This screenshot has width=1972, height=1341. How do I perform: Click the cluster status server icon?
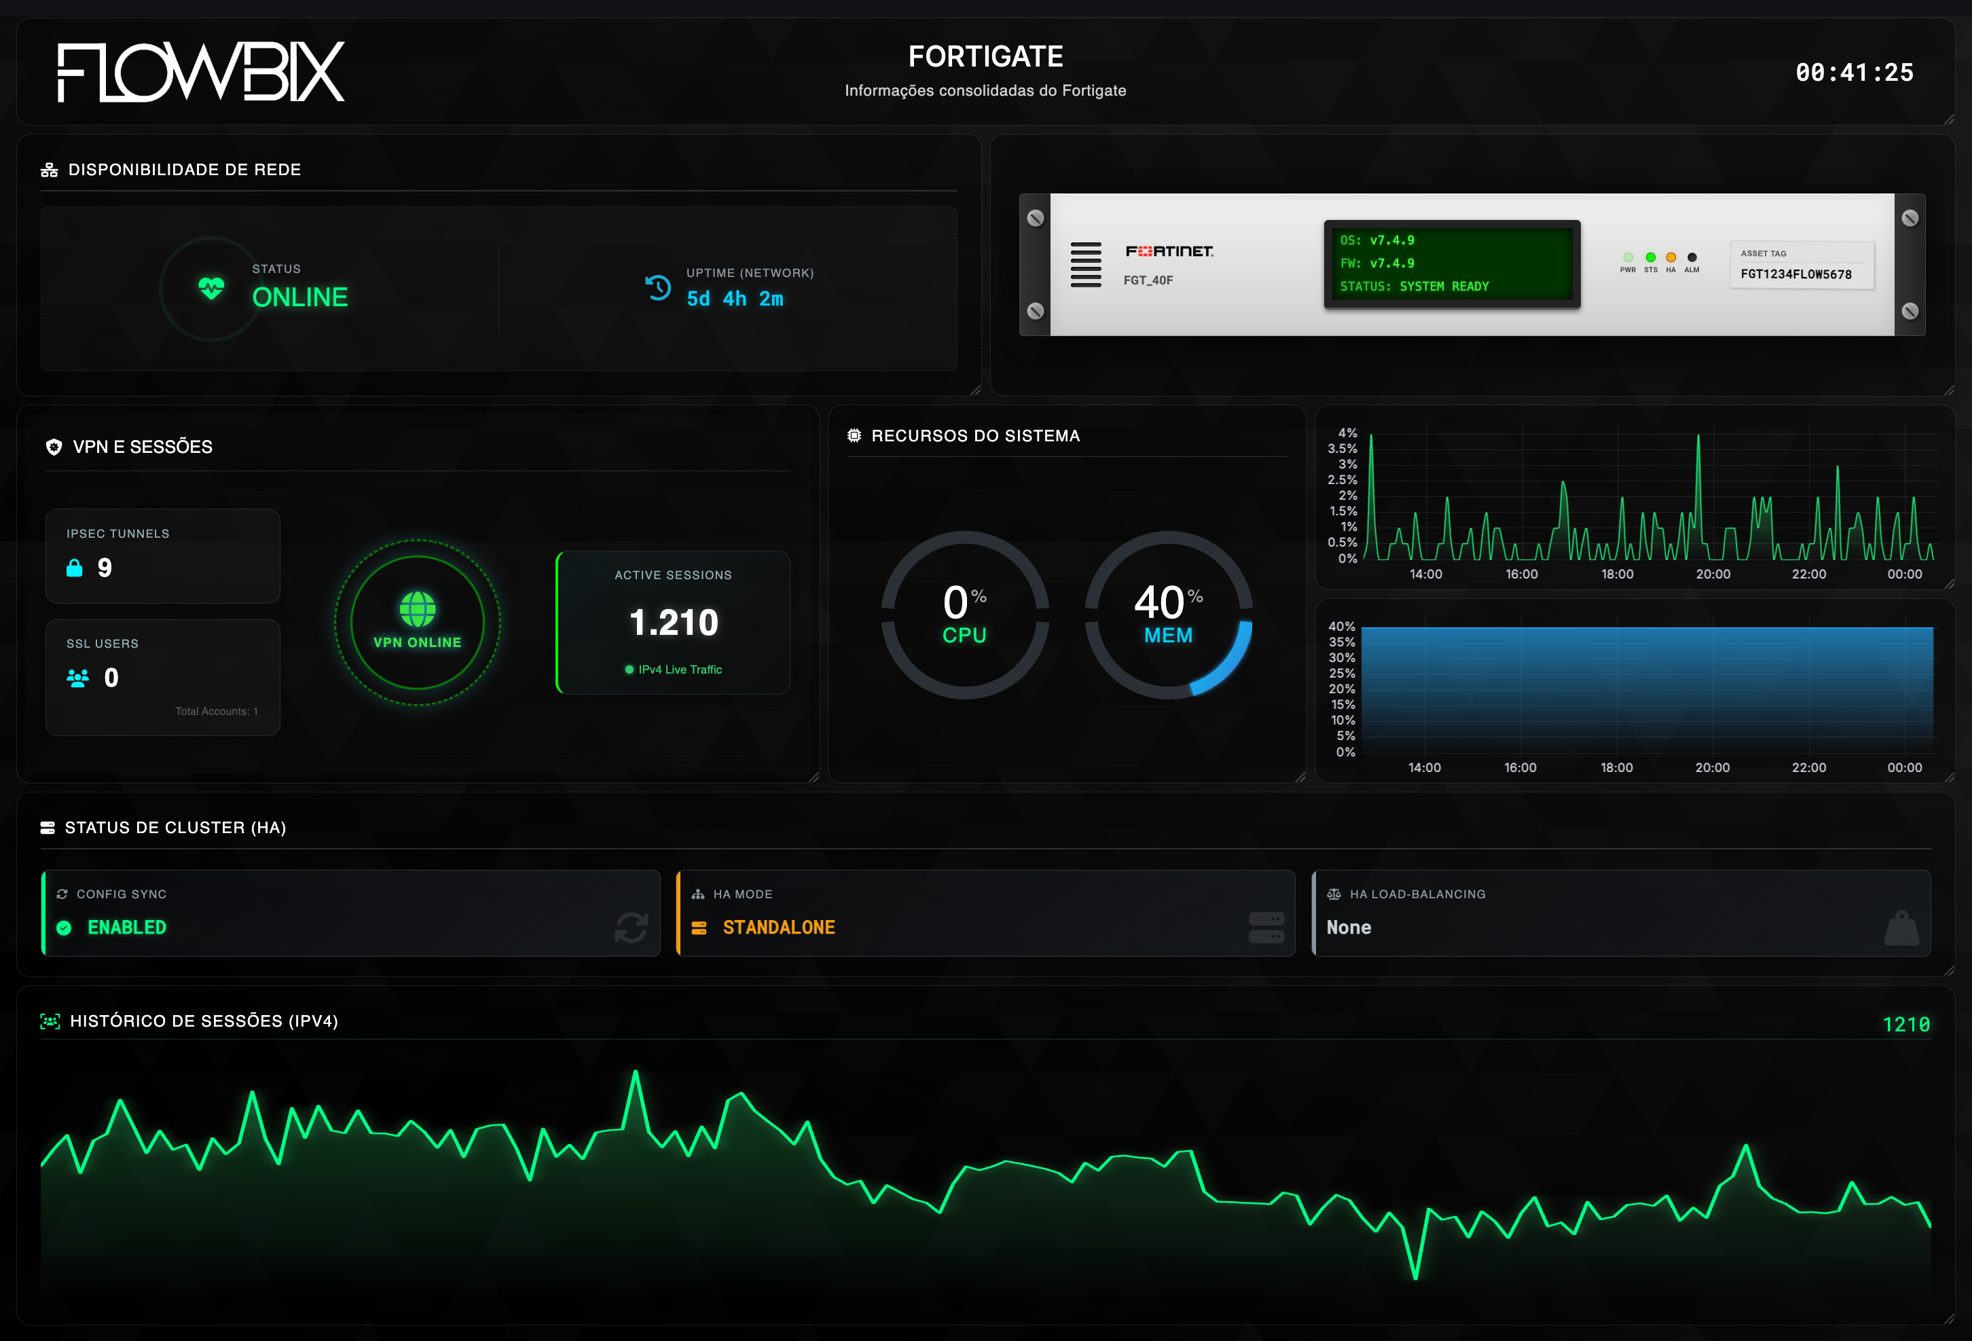(48, 828)
